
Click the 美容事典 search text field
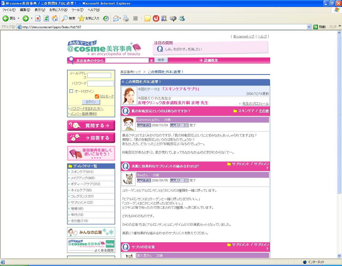tap(127, 61)
